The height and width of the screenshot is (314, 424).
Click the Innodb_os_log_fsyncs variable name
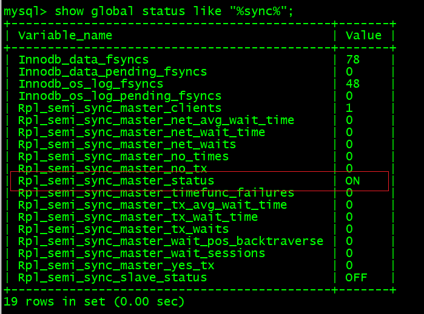(x=90, y=83)
